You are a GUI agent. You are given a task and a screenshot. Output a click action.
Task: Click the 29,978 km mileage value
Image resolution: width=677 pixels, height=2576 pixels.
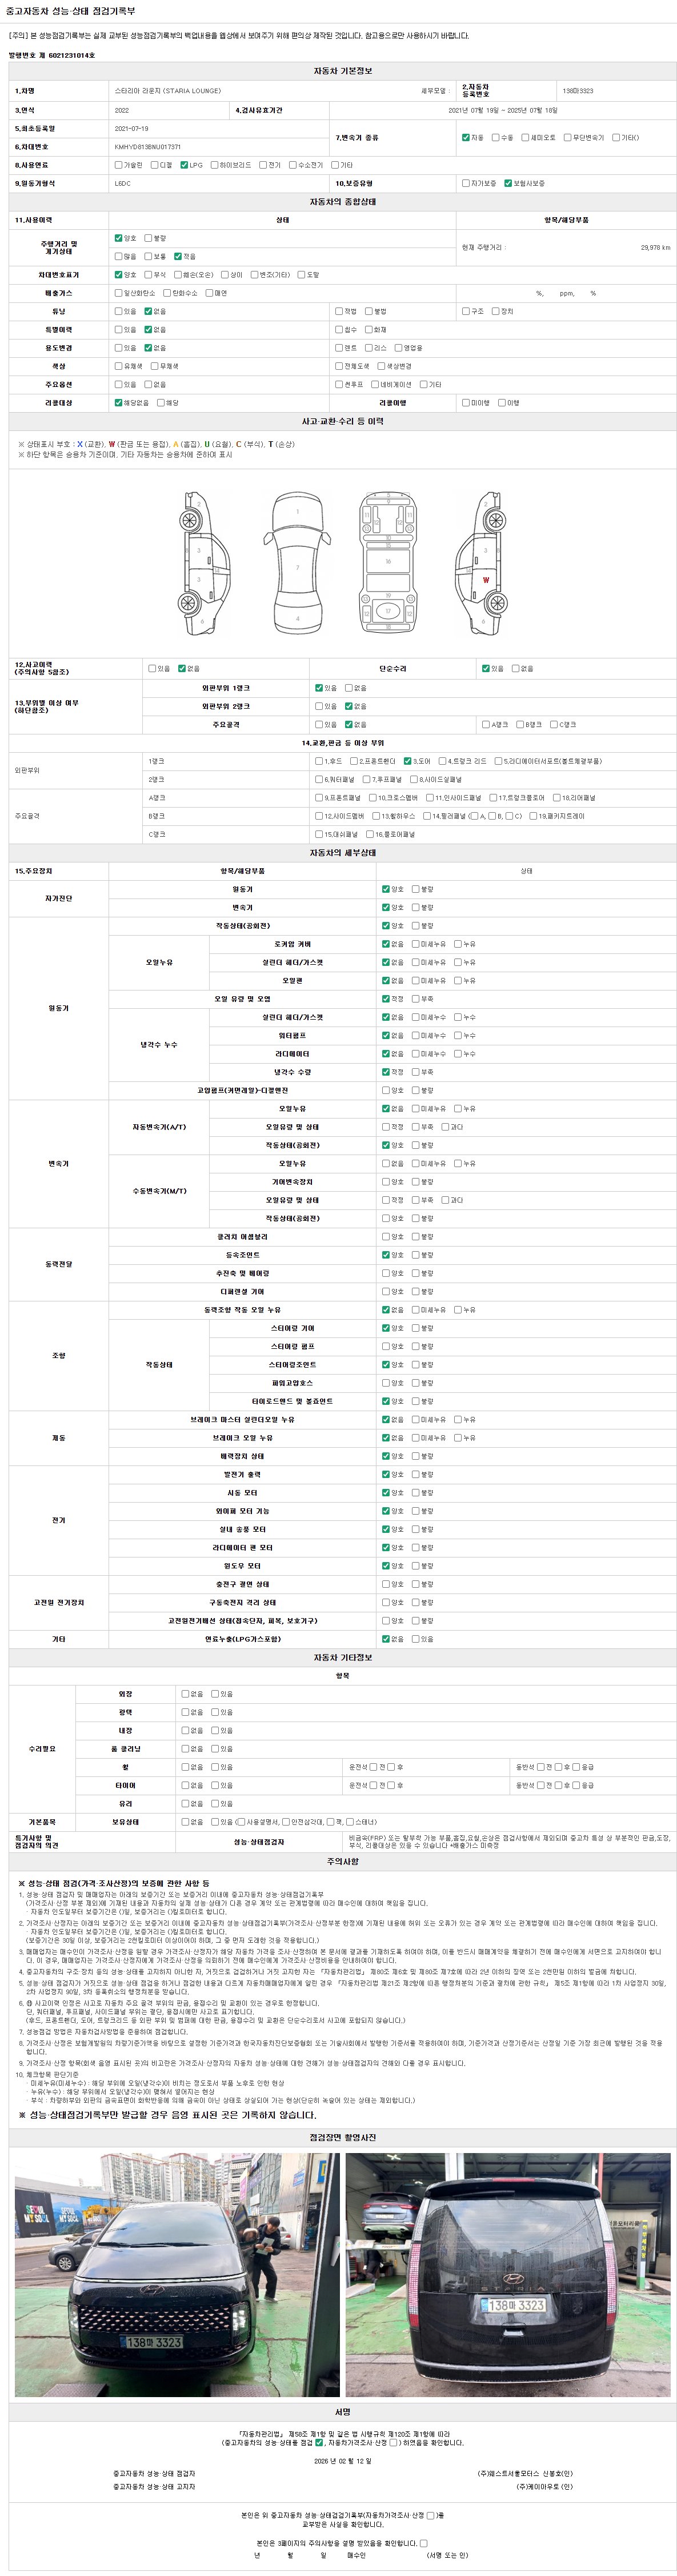pos(655,248)
